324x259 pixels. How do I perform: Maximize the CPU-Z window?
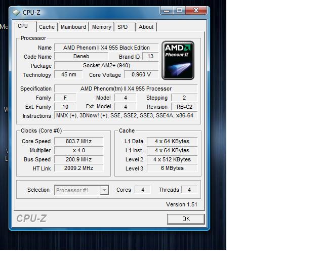tap(179, 11)
